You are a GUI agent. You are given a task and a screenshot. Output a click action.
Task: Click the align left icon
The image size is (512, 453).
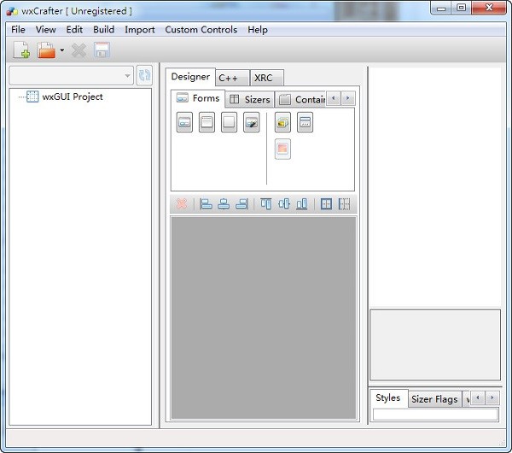[x=206, y=204]
